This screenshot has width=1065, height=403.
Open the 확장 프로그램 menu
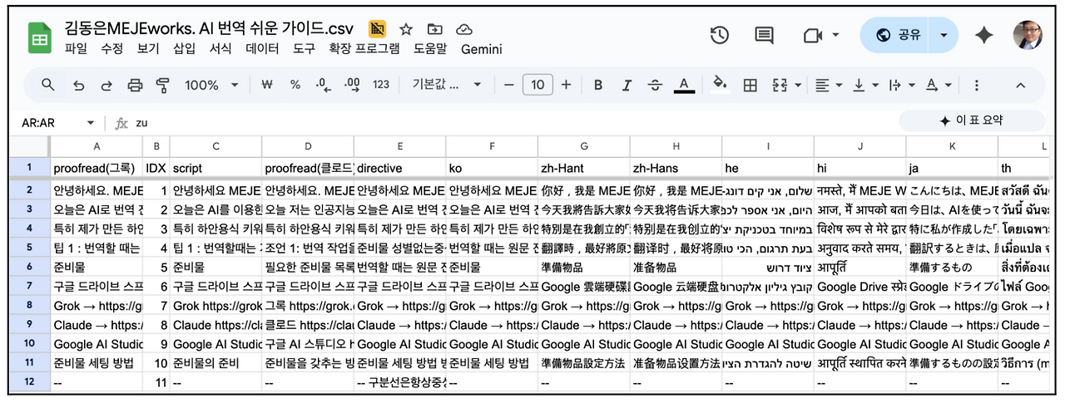click(364, 49)
